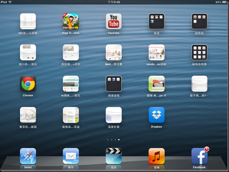Open the 新手媽 web clip icon
Screen dimensions: 229x172
pos(199,84)
